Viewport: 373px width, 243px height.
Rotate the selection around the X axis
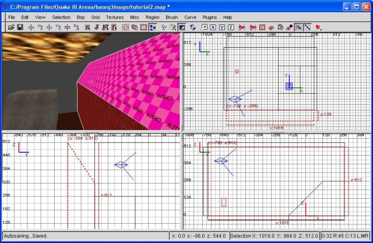(x=40, y=27)
